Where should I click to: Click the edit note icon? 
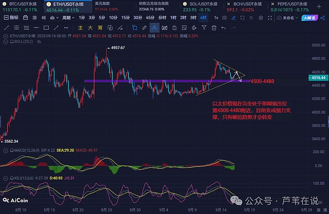click(184, 28)
